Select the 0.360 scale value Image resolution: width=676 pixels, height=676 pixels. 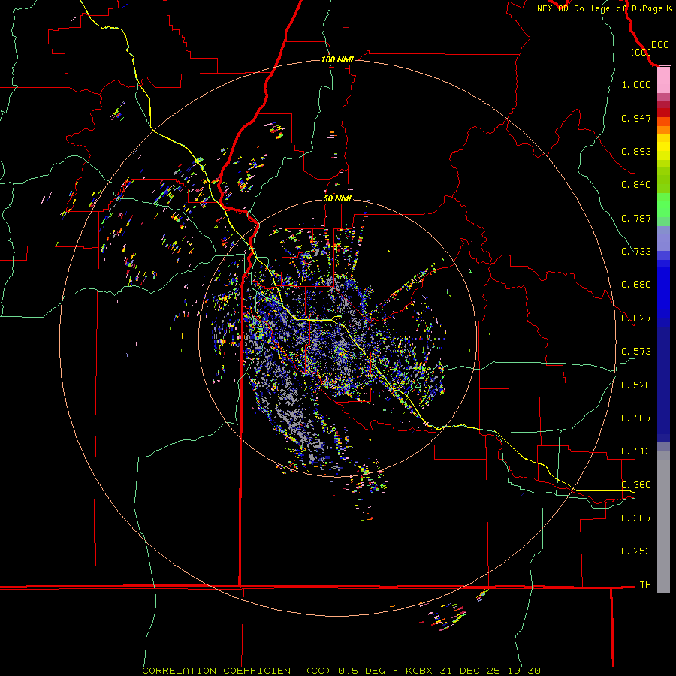636,485
